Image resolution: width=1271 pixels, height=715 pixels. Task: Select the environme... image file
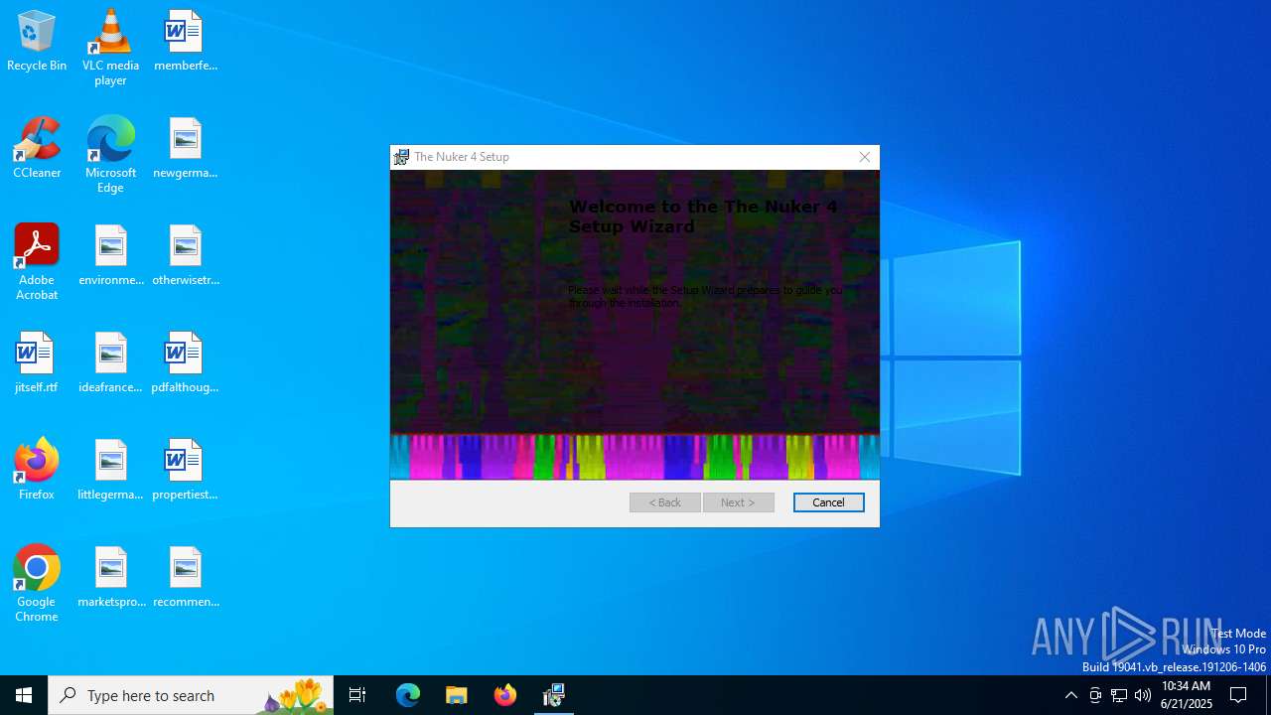[x=110, y=256]
